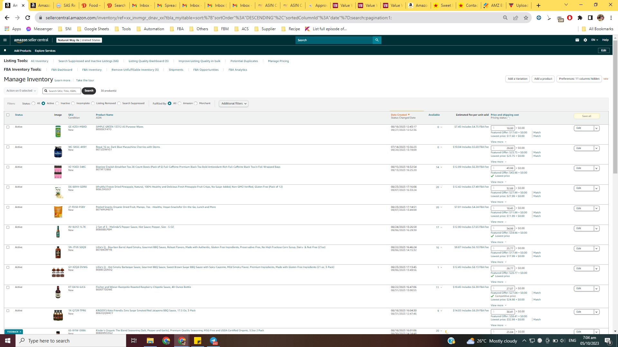
Task: Open Manage Pricing tool
Action: coord(278,61)
